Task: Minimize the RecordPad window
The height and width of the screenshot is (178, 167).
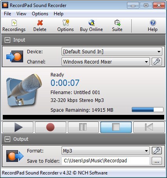Action: pyautogui.click(x=133, y=5)
